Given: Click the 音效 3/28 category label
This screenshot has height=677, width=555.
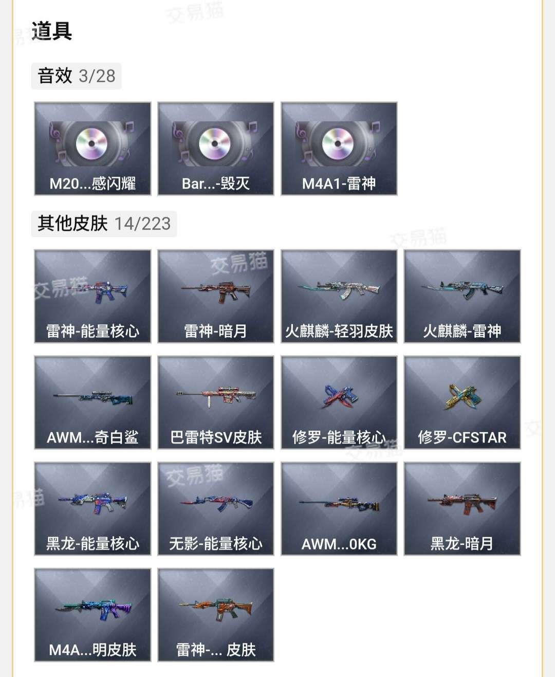Looking at the screenshot, I should pos(76,76).
